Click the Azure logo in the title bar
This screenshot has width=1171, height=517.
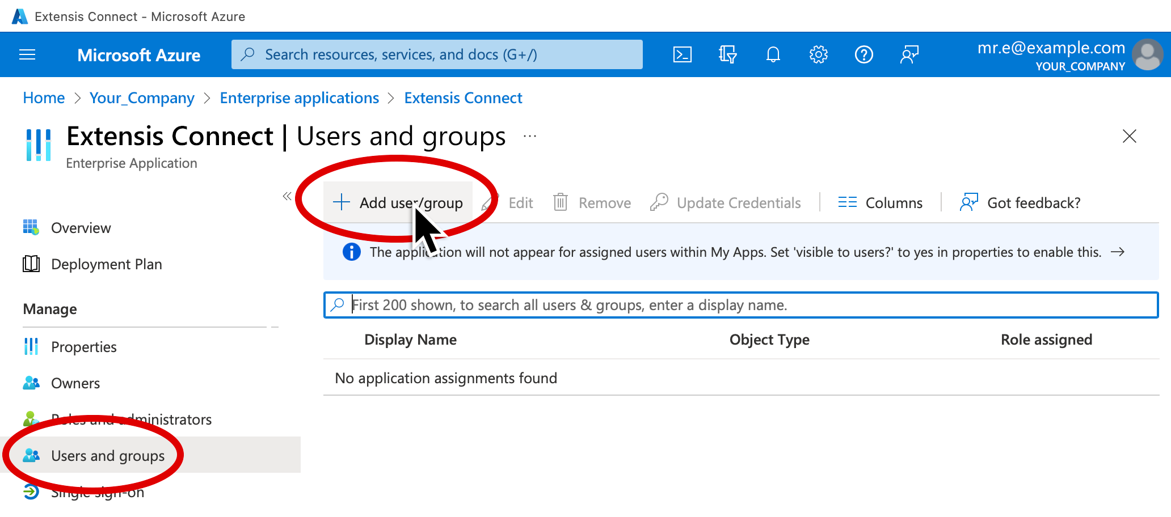pyautogui.click(x=20, y=16)
